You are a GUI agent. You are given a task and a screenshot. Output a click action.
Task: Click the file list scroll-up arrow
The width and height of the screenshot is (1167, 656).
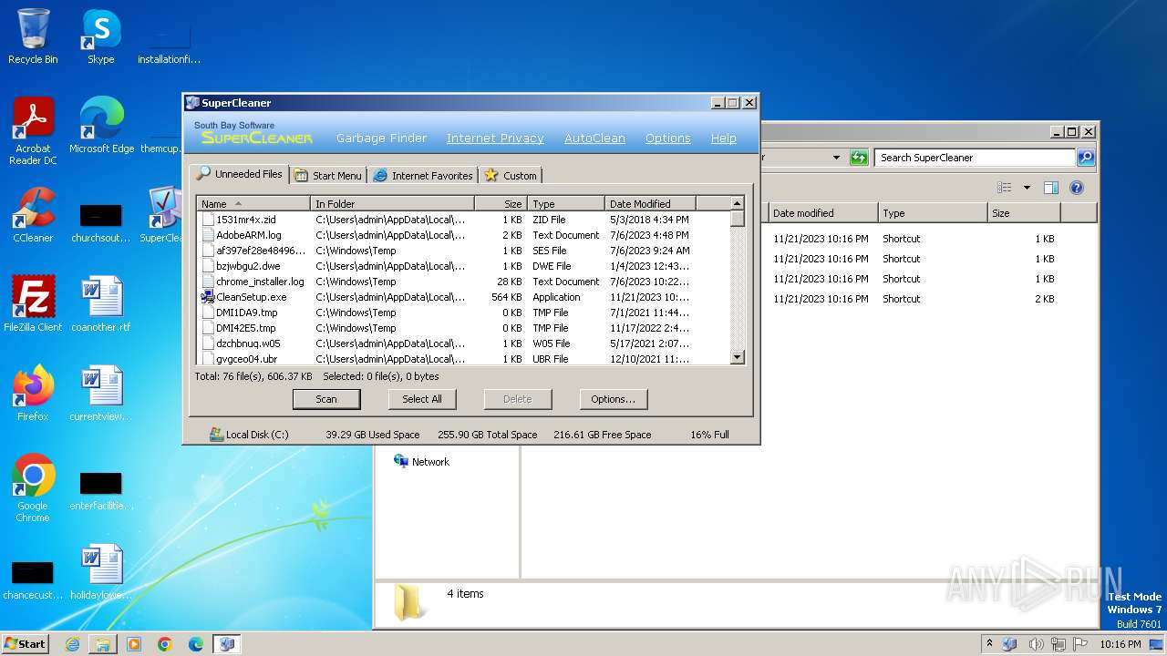point(738,203)
